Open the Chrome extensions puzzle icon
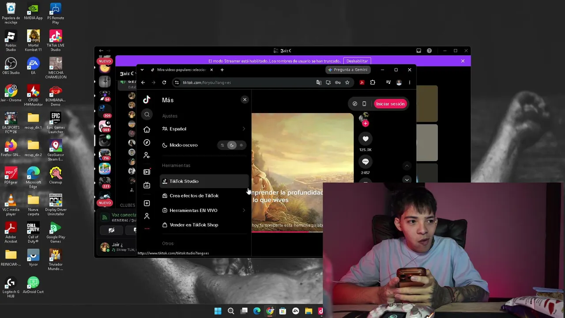Viewport: 565px width, 318px height. tap(373, 83)
